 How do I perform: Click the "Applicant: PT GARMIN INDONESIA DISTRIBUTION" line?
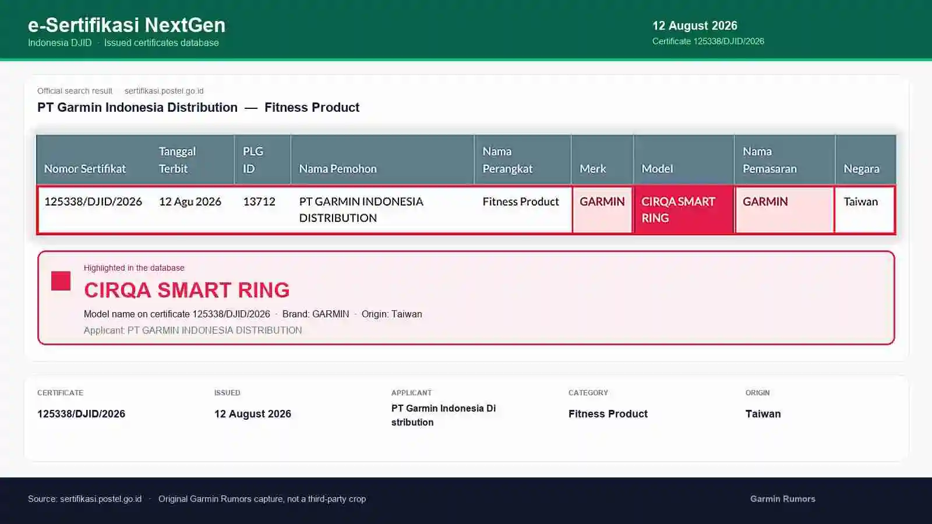(x=193, y=330)
